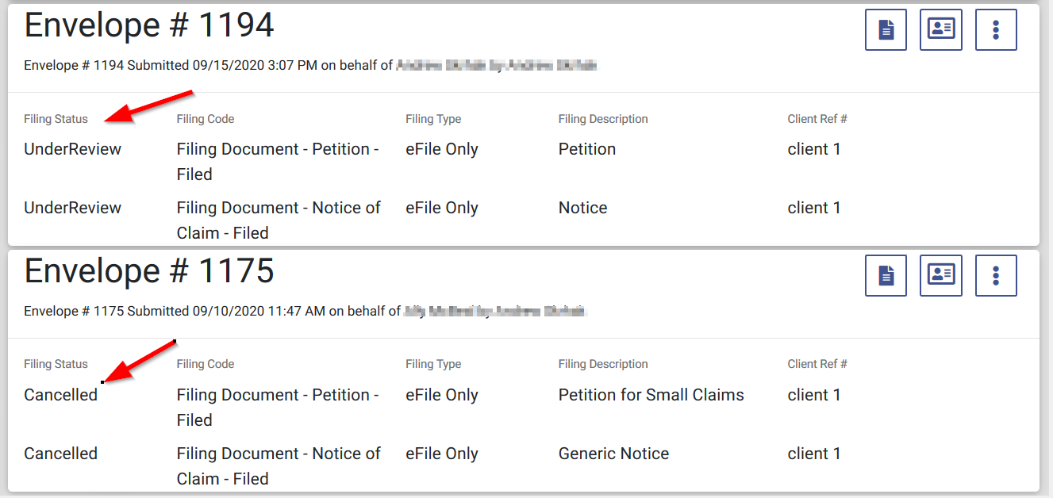
Task: Select first Cancelled status in Envelope 1175
Action: coord(60,395)
